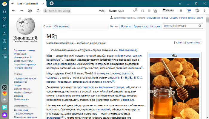209x119 pixels.
Task: Open the История tab
Action: point(155,26)
